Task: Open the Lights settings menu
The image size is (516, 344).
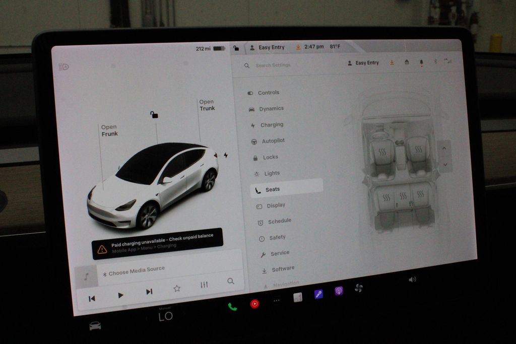Action: tap(267, 173)
